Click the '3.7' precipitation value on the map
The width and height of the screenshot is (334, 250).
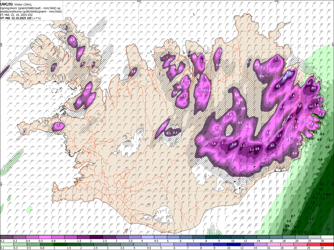[x=300, y=105]
